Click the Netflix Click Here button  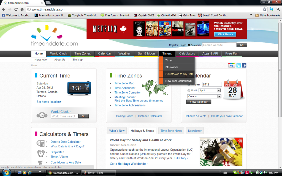tap(225, 34)
